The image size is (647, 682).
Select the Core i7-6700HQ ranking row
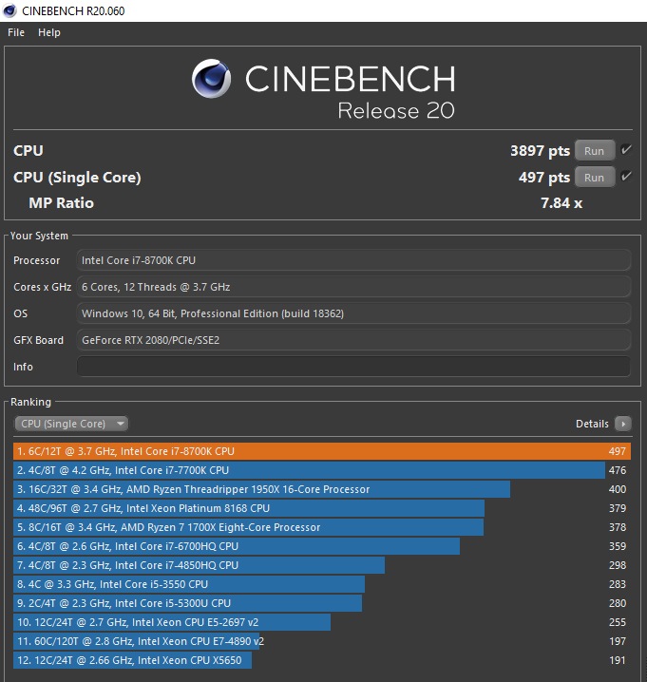pyautogui.click(x=322, y=546)
